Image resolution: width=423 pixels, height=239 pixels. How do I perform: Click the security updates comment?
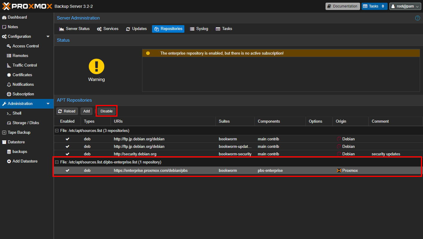pos(386,154)
